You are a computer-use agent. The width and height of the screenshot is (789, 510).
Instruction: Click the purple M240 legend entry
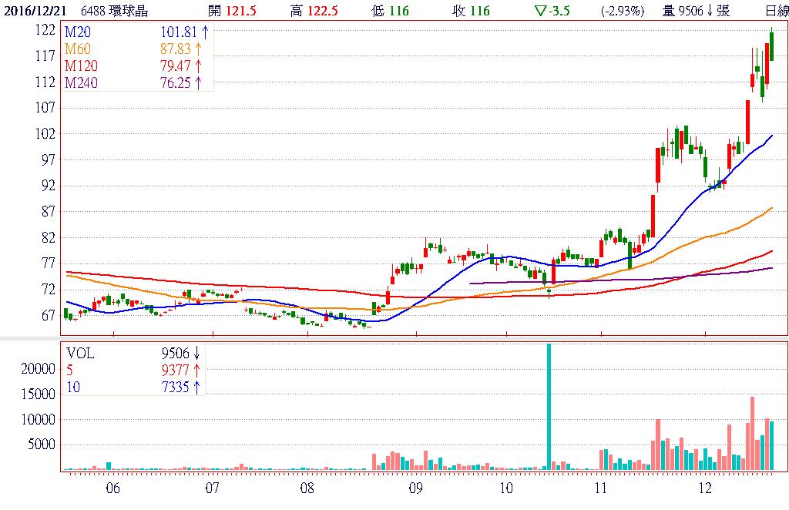81,82
